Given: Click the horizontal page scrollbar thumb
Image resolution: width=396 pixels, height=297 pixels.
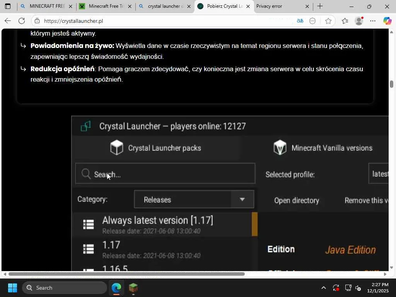Looking at the screenshot, I should (126, 274).
